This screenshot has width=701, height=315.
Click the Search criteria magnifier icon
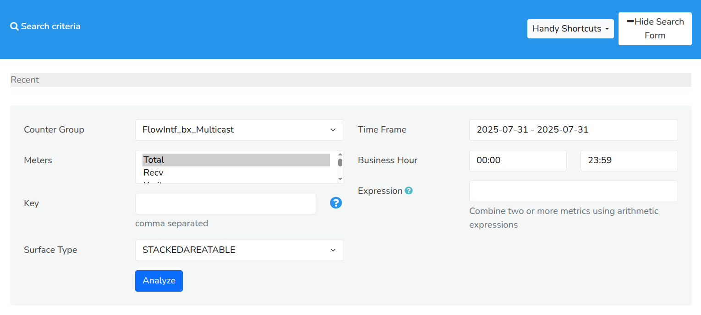pos(14,27)
